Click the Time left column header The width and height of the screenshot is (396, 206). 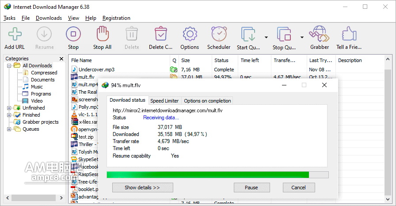pyautogui.click(x=254, y=60)
